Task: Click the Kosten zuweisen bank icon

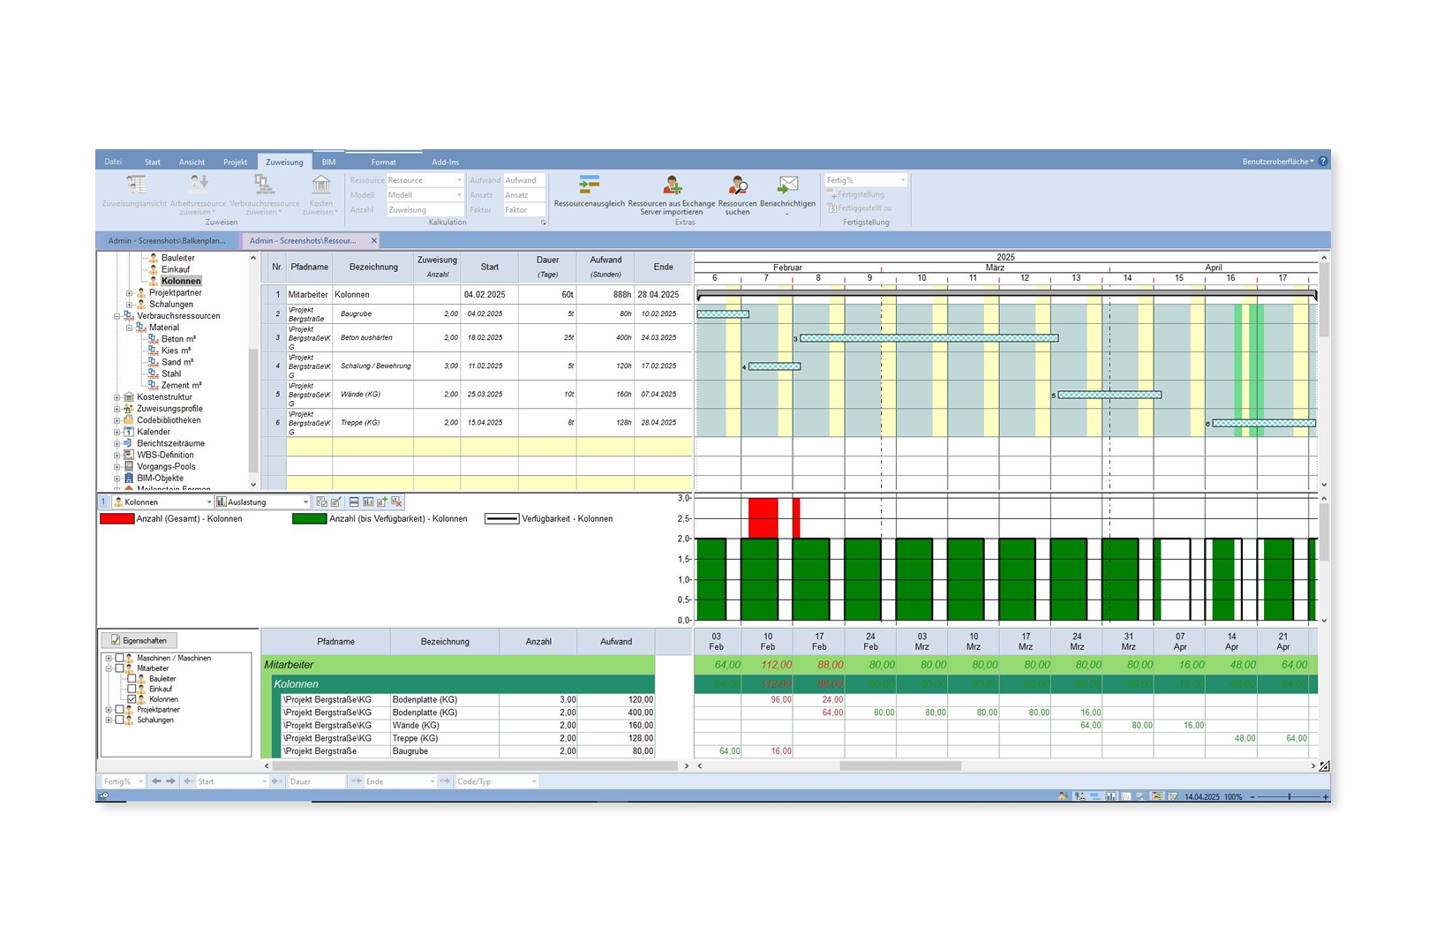Action: pyautogui.click(x=320, y=185)
